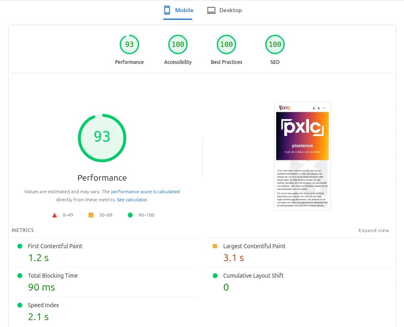Screen dimensions: 404x327
Task: Switch to the Mobile tab
Action: (178, 10)
